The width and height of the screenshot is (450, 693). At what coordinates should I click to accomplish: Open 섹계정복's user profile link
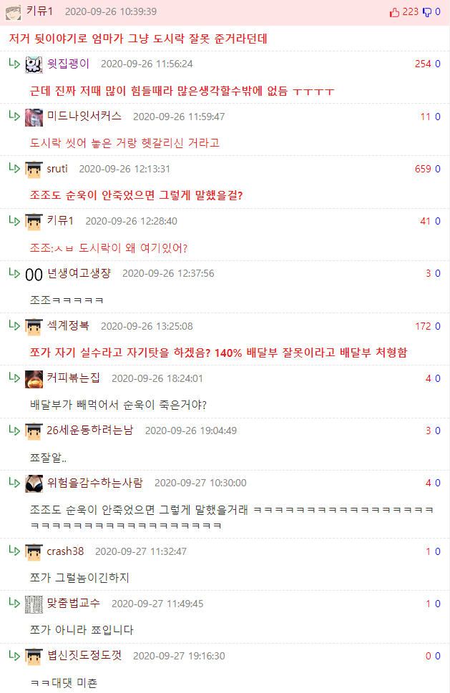68,325
